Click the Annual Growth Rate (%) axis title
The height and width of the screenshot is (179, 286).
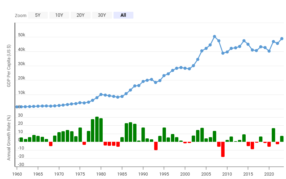click(9, 138)
